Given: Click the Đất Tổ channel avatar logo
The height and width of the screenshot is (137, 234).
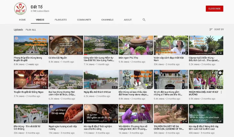Looking at the screenshot, I should coord(20,9).
